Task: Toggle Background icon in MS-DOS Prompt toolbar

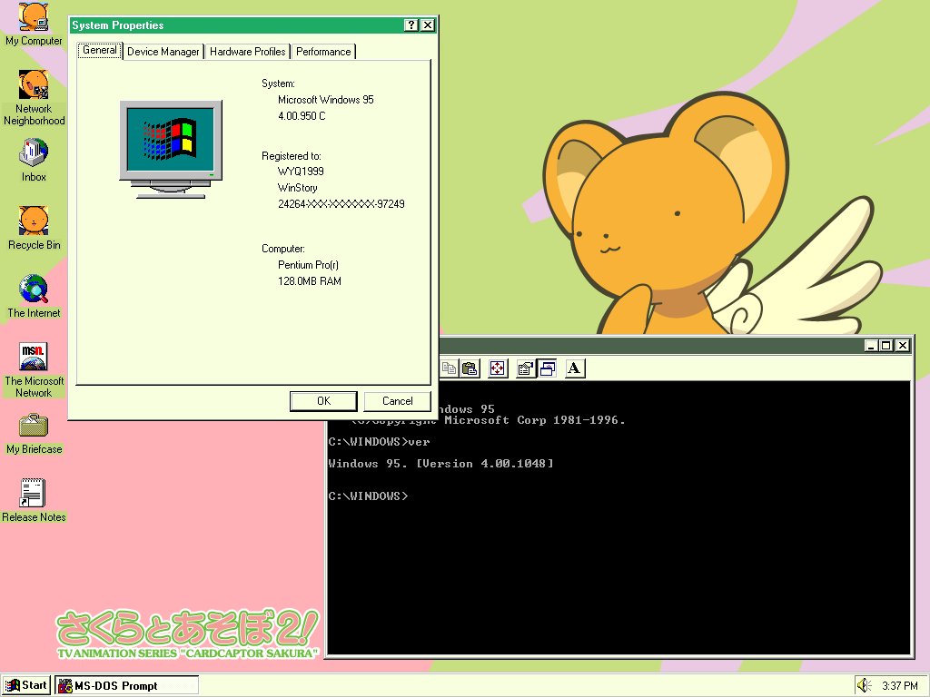Action: pyautogui.click(x=547, y=368)
